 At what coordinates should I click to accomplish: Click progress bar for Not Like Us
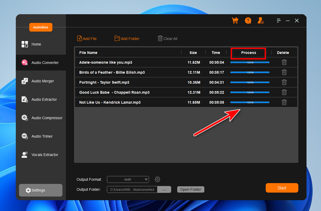[250, 102]
